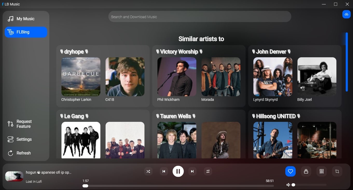
Task: Click Refresh in the sidebar
Action: 26,153
